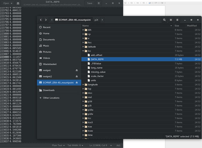The width and height of the screenshot is (202, 148).
Task: Eject the mntpnt2 drive
Action: [x=77, y=76]
